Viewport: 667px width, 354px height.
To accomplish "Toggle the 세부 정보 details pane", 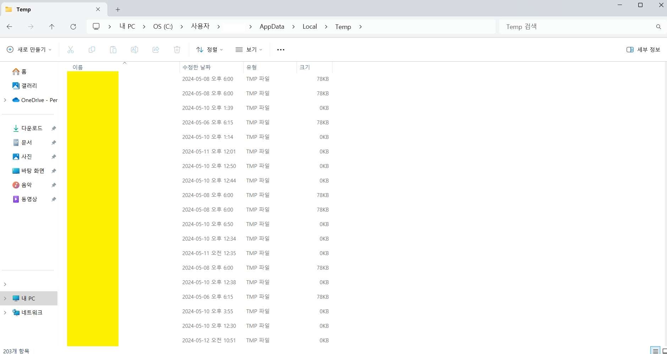I will [x=643, y=50].
